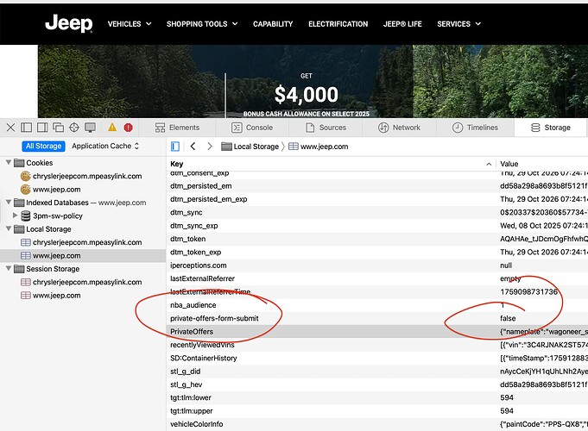This screenshot has height=431, width=588.
Task: Toggle navigation sidebar icon in path bar
Action: coord(175,147)
